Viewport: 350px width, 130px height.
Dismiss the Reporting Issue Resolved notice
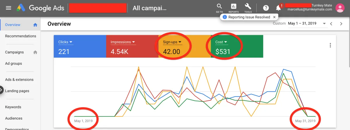point(274,17)
